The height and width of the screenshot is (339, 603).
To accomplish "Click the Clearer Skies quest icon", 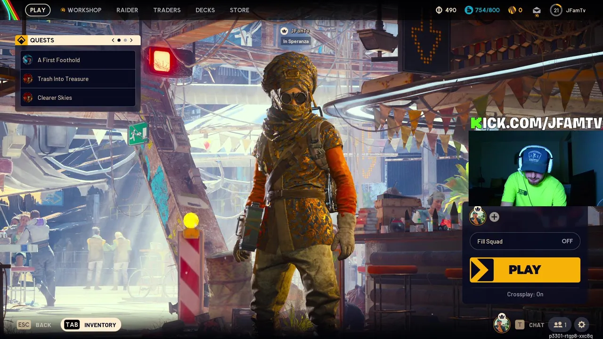I will 28,97.
